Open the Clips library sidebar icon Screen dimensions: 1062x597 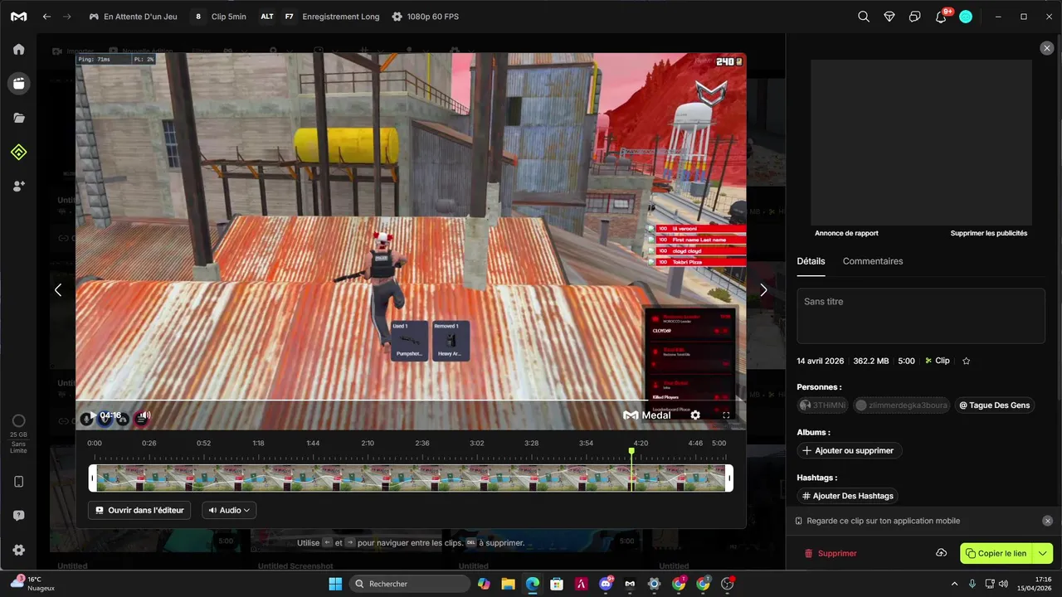pyautogui.click(x=18, y=83)
